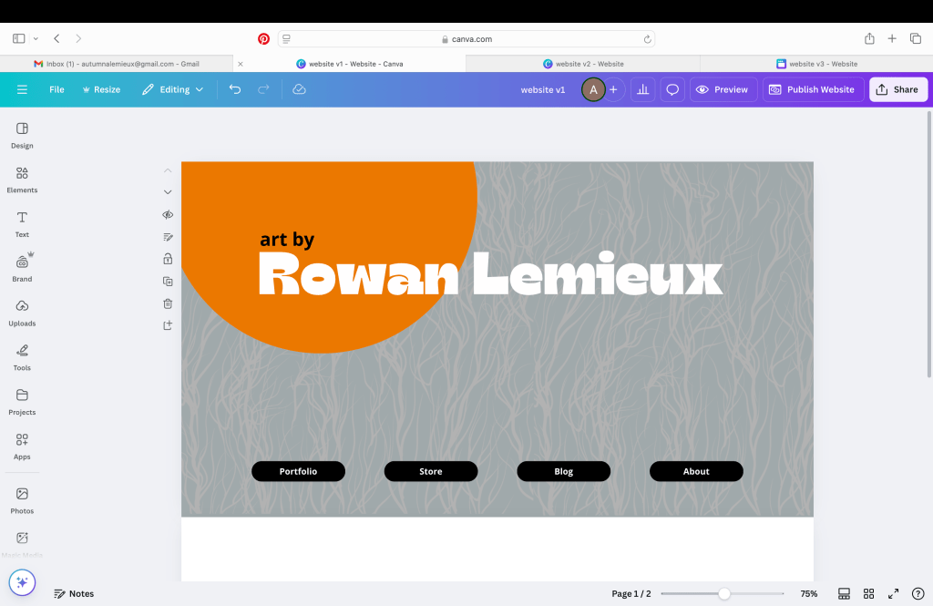Open the Uploads panel

pyautogui.click(x=22, y=312)
